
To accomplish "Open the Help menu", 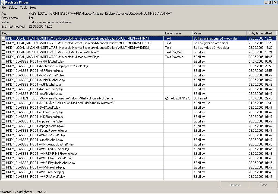I will tap(33, 8).
